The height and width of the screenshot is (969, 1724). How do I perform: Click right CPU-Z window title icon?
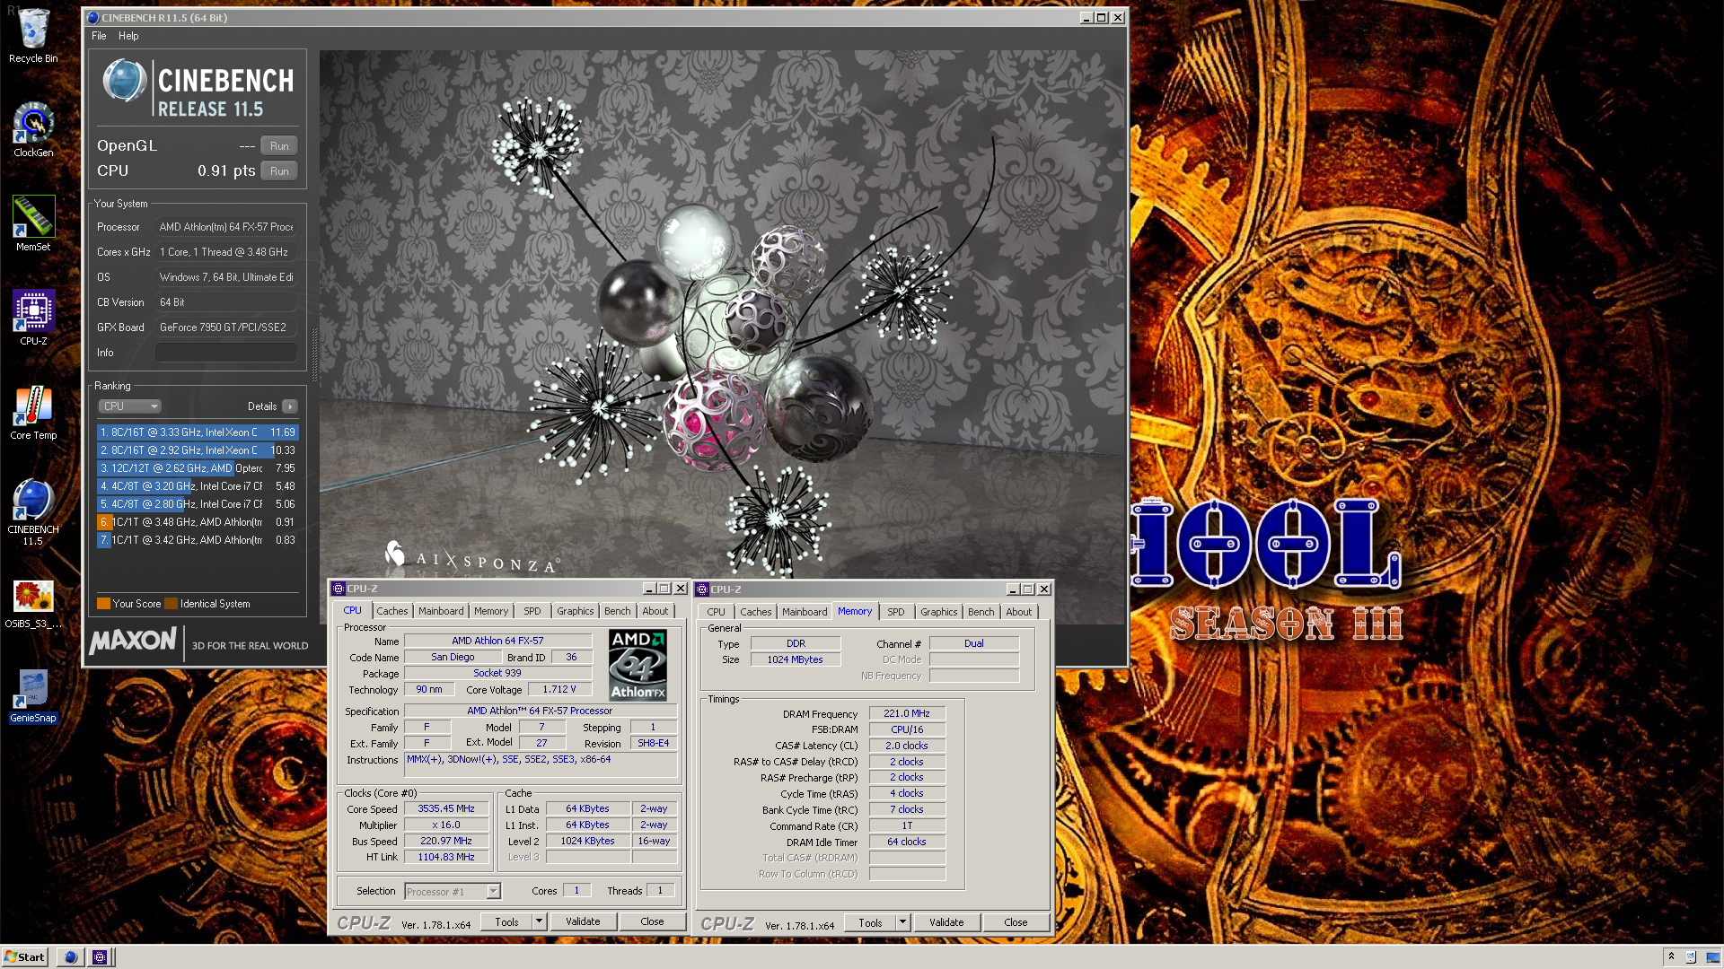pyautogui.click(x=702, y=589)
